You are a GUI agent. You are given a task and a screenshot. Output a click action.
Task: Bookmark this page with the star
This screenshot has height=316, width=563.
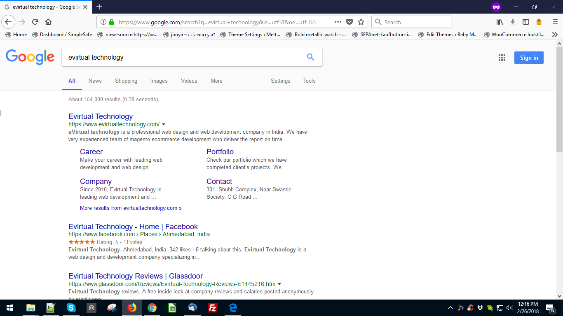click(x=361, y=22)
